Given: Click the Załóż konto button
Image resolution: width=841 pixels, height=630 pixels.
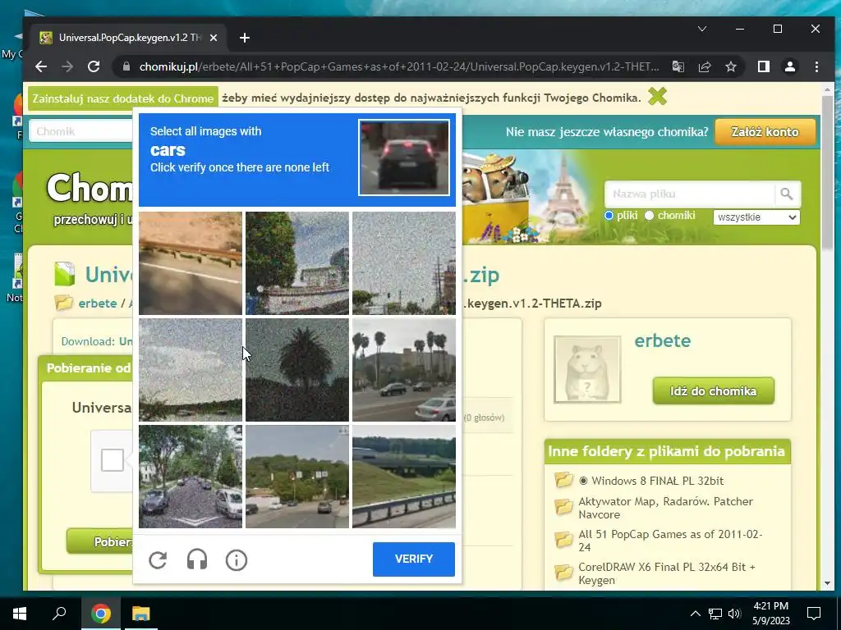Looking at the screenshot, I should [x=765, y=132].
